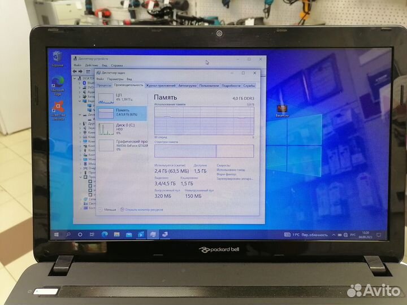Open the Вакансии desktop file

tap(282, 111)
